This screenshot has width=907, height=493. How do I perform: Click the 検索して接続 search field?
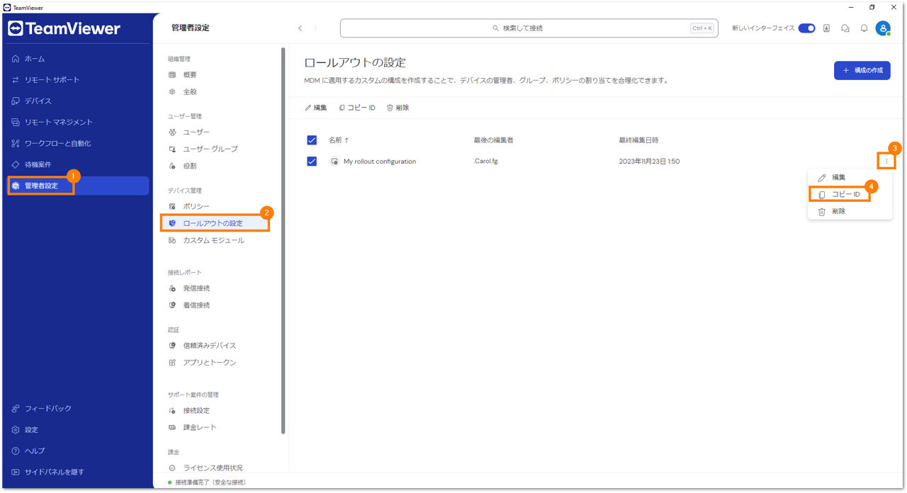529,28
